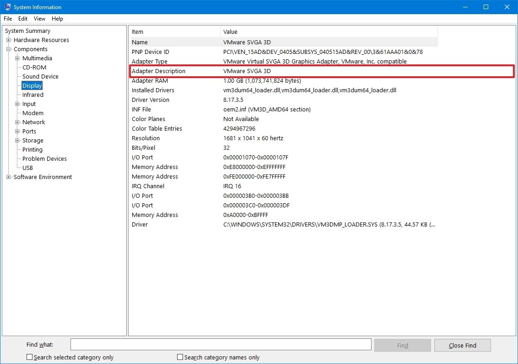Viewport: 518px width, 364px height.
Task: Select System Summary at the tree top
Action: coord(27,31)
